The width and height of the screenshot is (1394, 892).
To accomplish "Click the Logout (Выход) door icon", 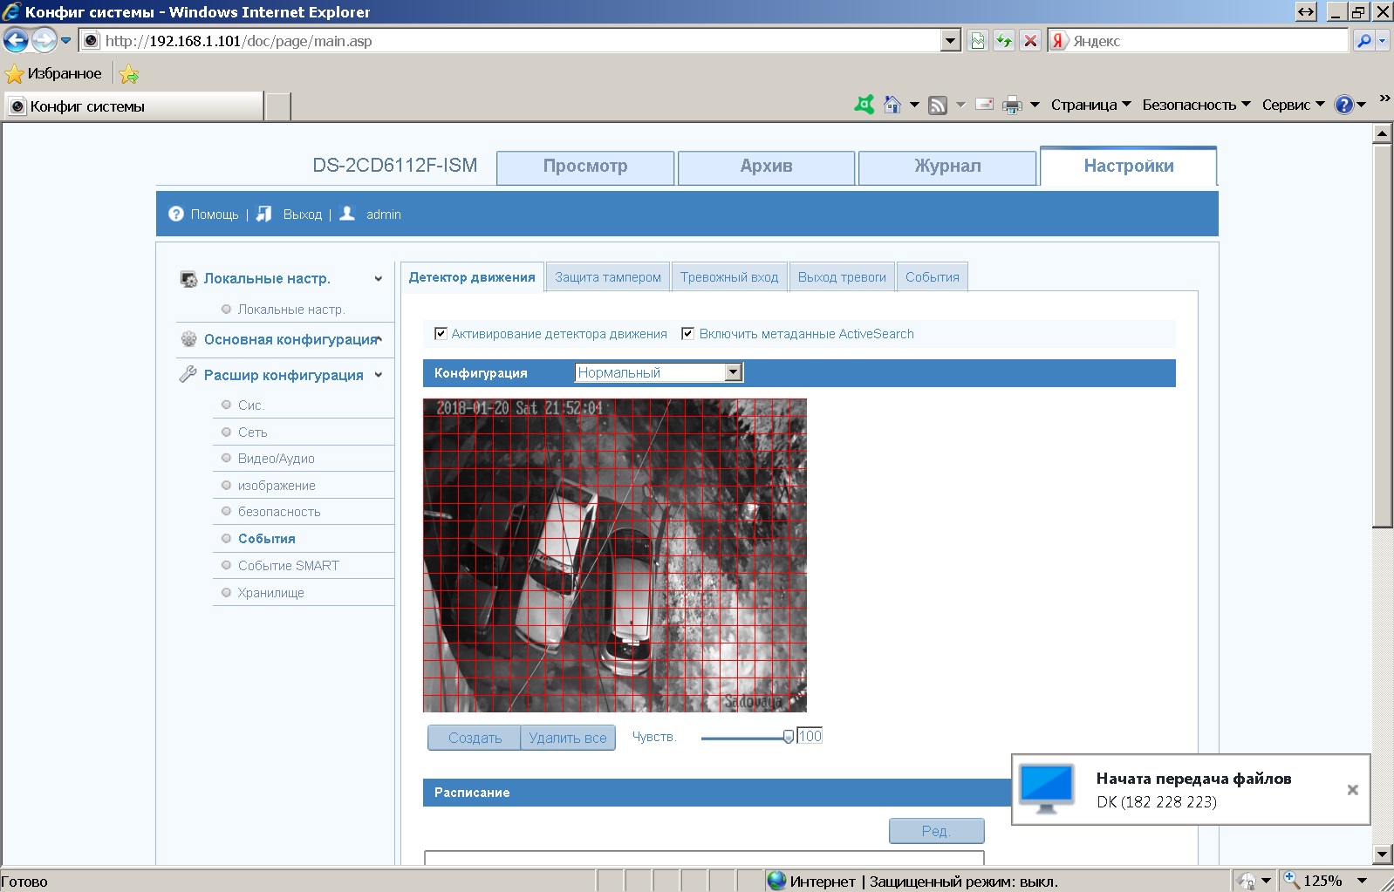I will coord(264,214).
